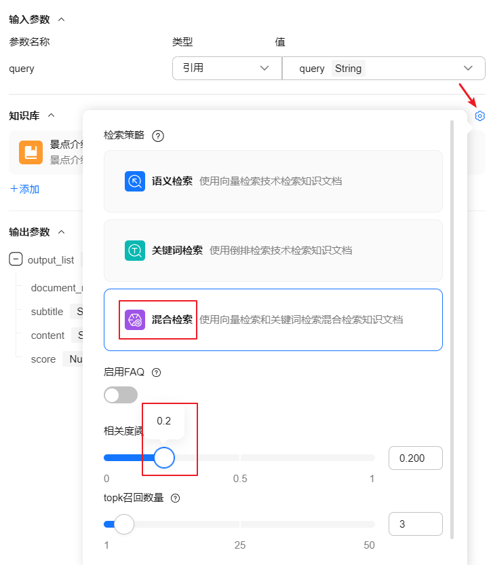491x565 pixels.
Task: Click the +添加 link to add knowledge base
Action: pyautogui.click(x=24, y=189)
